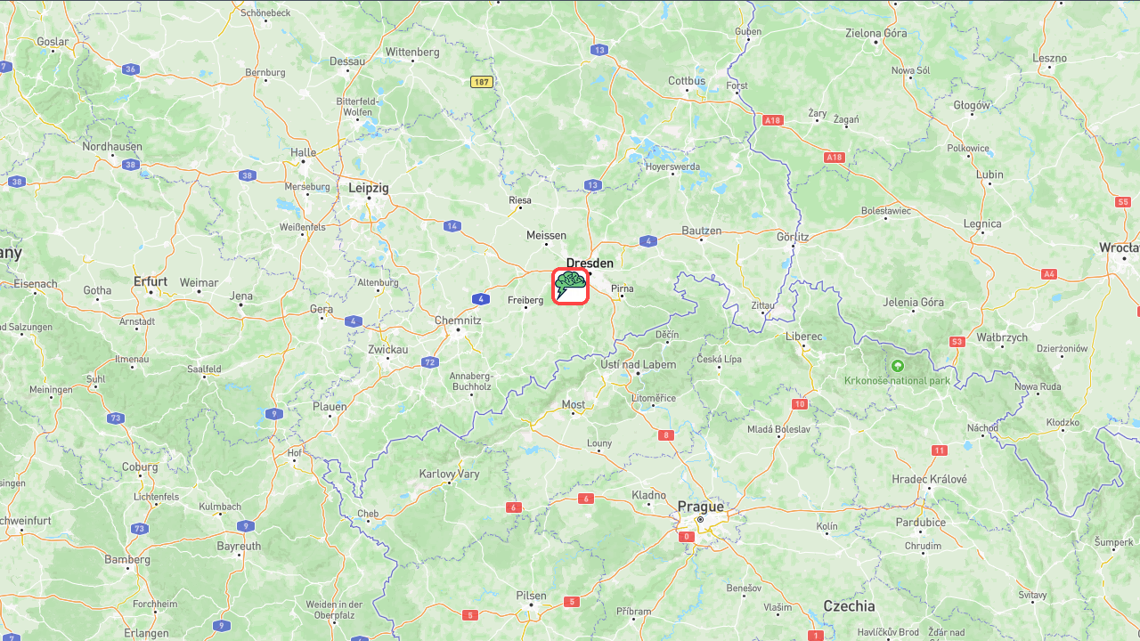Click the Czechia country label
Viewport: 1140px width, 641px height.
point(849,606)
